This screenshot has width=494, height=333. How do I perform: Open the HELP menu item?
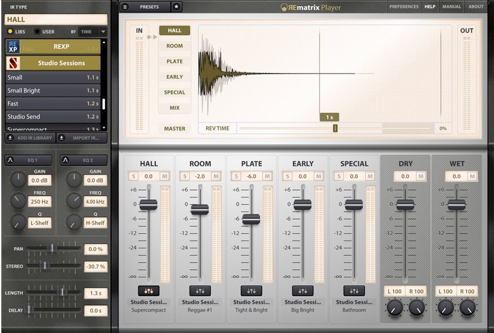tap(430, 7)
